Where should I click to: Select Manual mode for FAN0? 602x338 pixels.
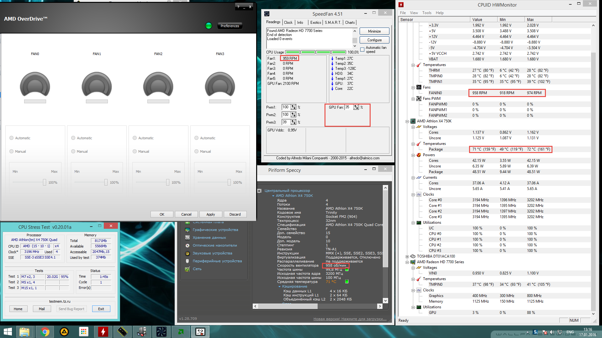pos(12,151)
